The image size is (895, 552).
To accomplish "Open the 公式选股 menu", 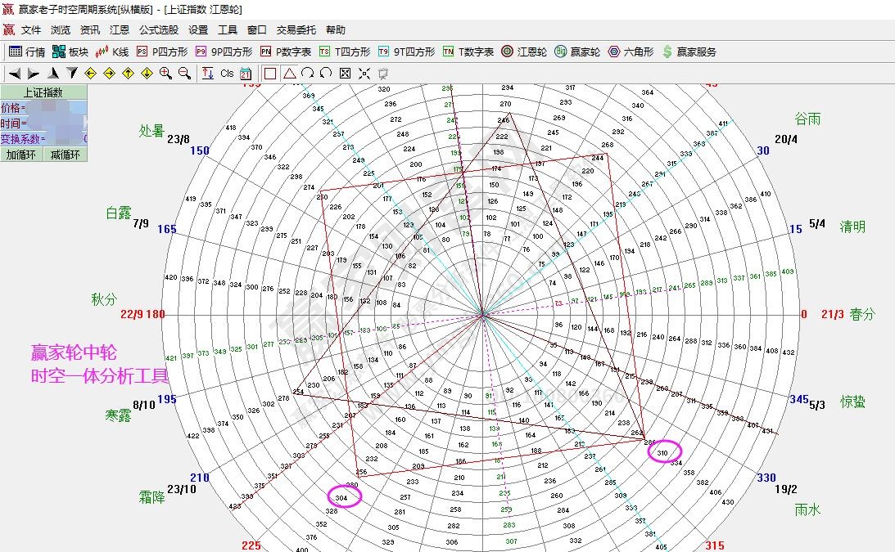I will click(158, 29).
